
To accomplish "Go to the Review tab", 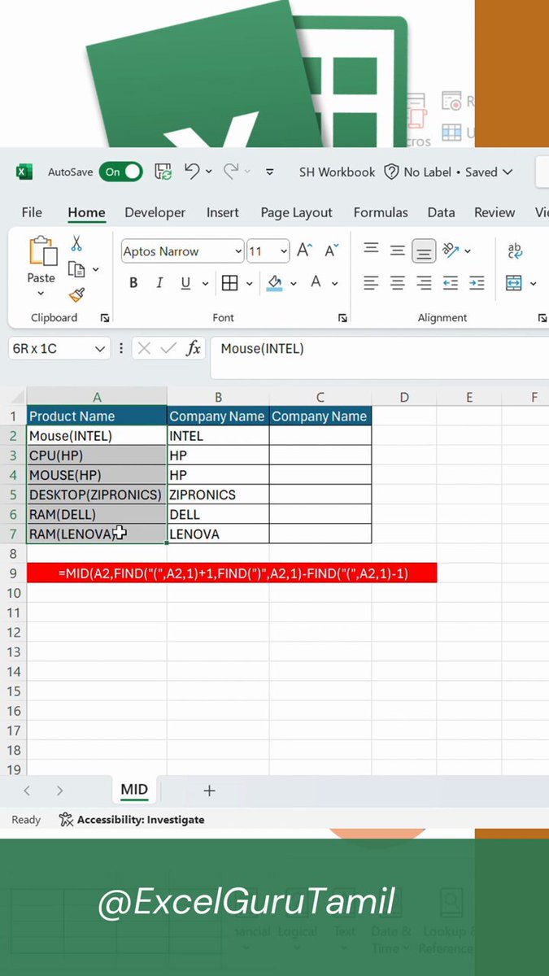I will coord(495,212).
